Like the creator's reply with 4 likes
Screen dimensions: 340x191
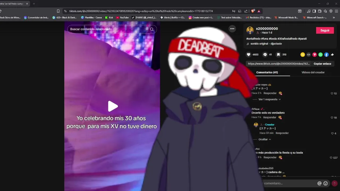point(332,133)
